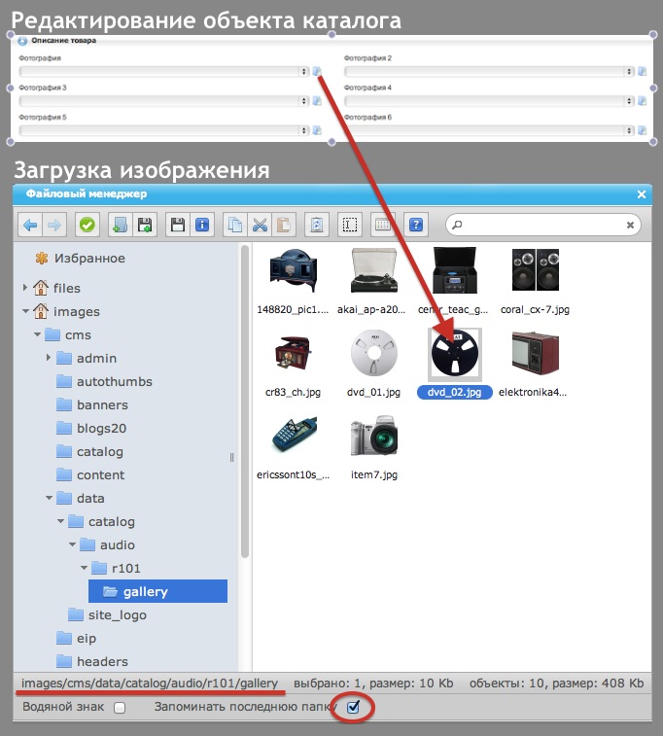Viewport: 663px width, 736px height.
Task: Download file with the floppy disk icon
Action: coord(177,225)
